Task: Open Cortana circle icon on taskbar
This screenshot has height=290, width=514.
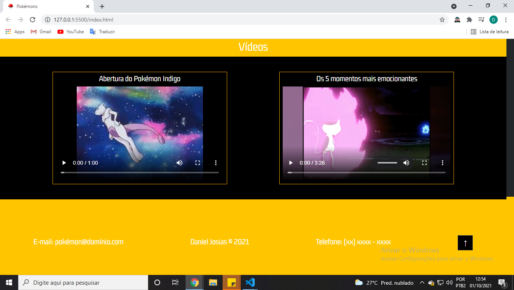Action: (157, 282)
